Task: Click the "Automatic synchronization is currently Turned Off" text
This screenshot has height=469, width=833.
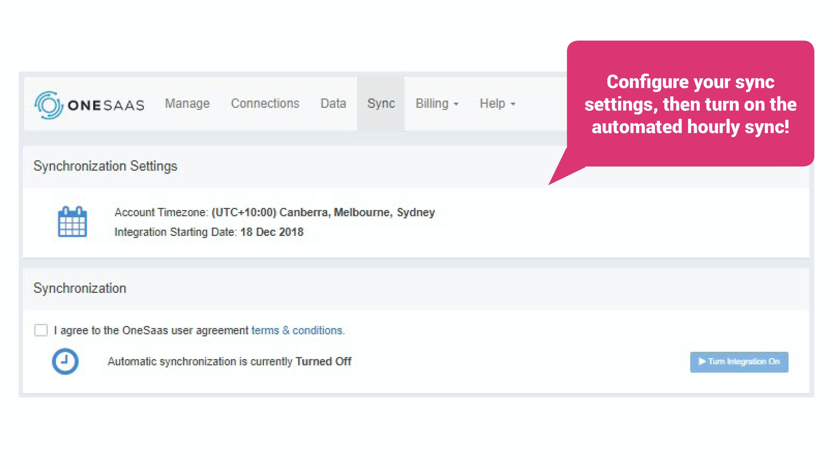Action: 230,361
